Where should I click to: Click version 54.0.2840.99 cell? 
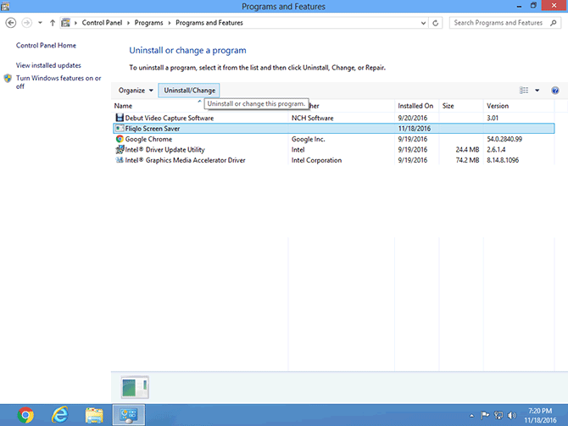(x=504, y=139)
